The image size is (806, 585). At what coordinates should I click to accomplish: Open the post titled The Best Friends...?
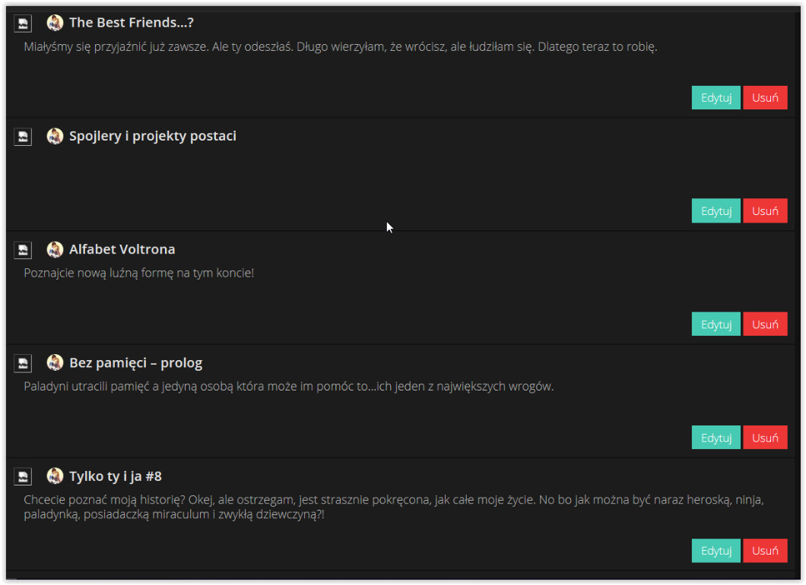coord(131,23)
